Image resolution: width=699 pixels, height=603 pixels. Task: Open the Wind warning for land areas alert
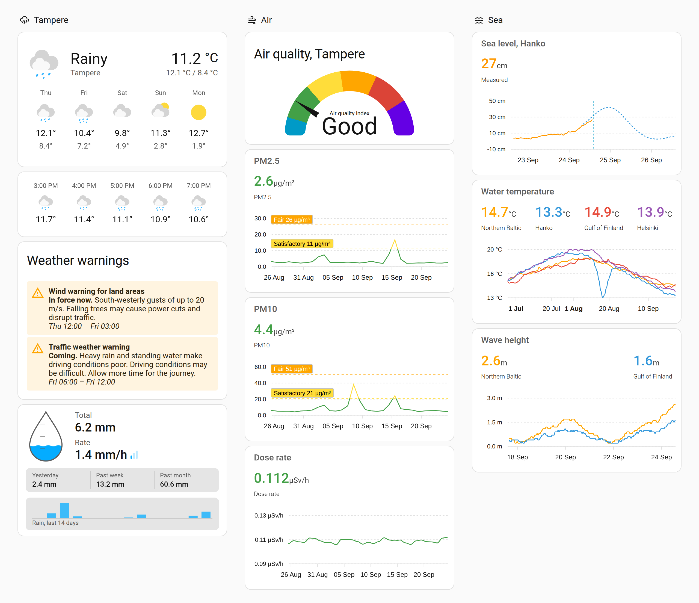(x=122, y=308)
